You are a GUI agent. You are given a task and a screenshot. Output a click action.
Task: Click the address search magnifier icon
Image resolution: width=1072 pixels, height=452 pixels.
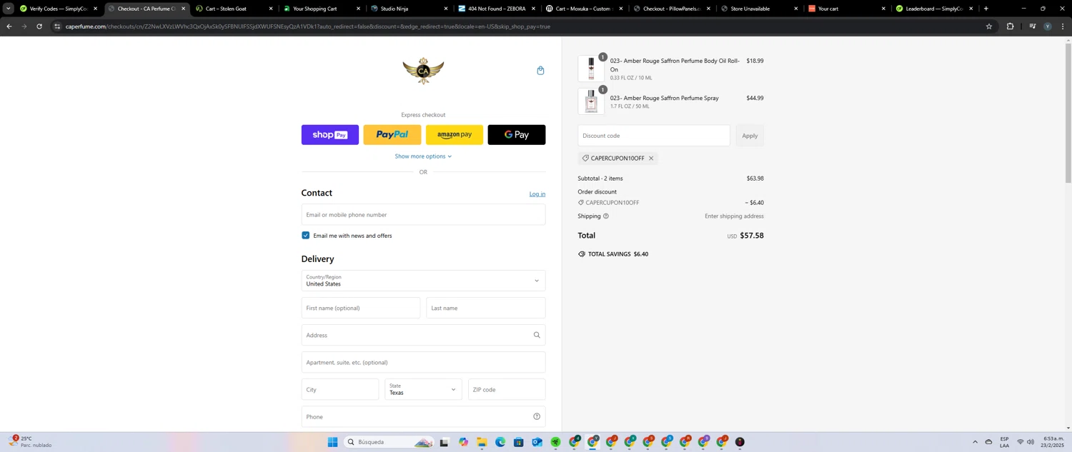click(x=537, y=336)
